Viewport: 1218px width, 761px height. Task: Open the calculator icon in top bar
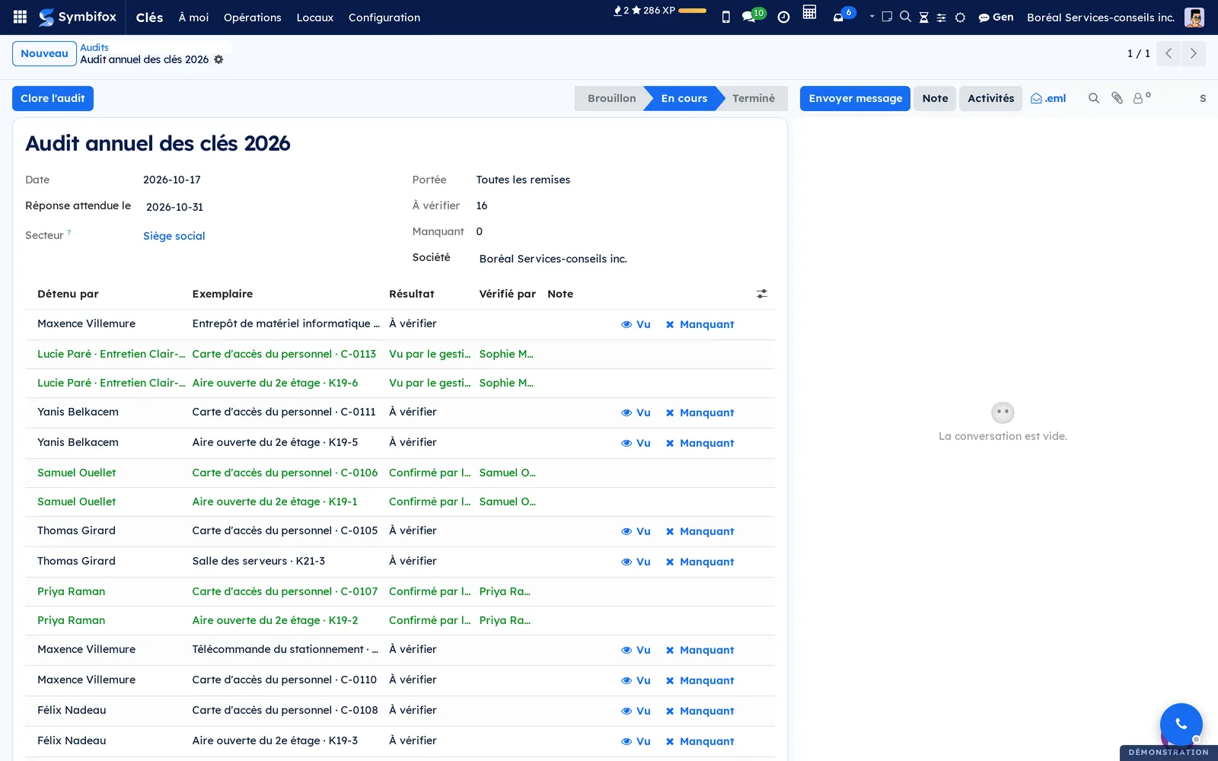(x=809, y=12)
